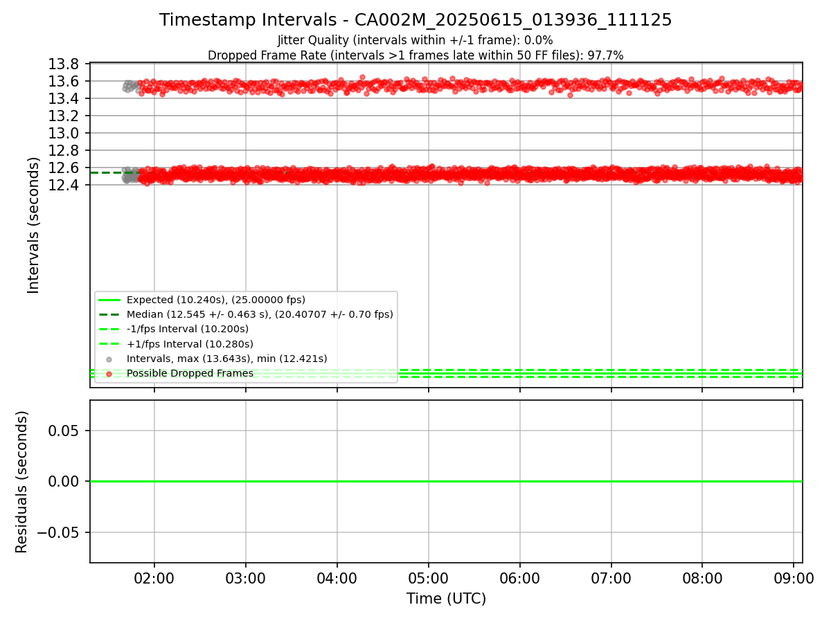This screenshot has height=623, width=831.
Task: Click the 'Time (UTC)' x-axis label
Action: click(446, 598)
